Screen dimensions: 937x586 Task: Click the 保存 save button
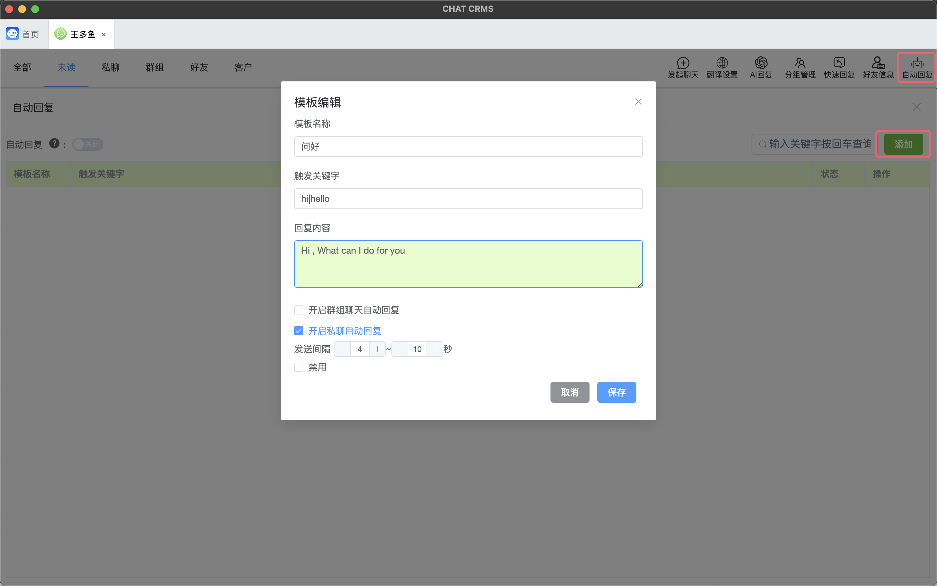pyautogui.click(x=617, y=392)
